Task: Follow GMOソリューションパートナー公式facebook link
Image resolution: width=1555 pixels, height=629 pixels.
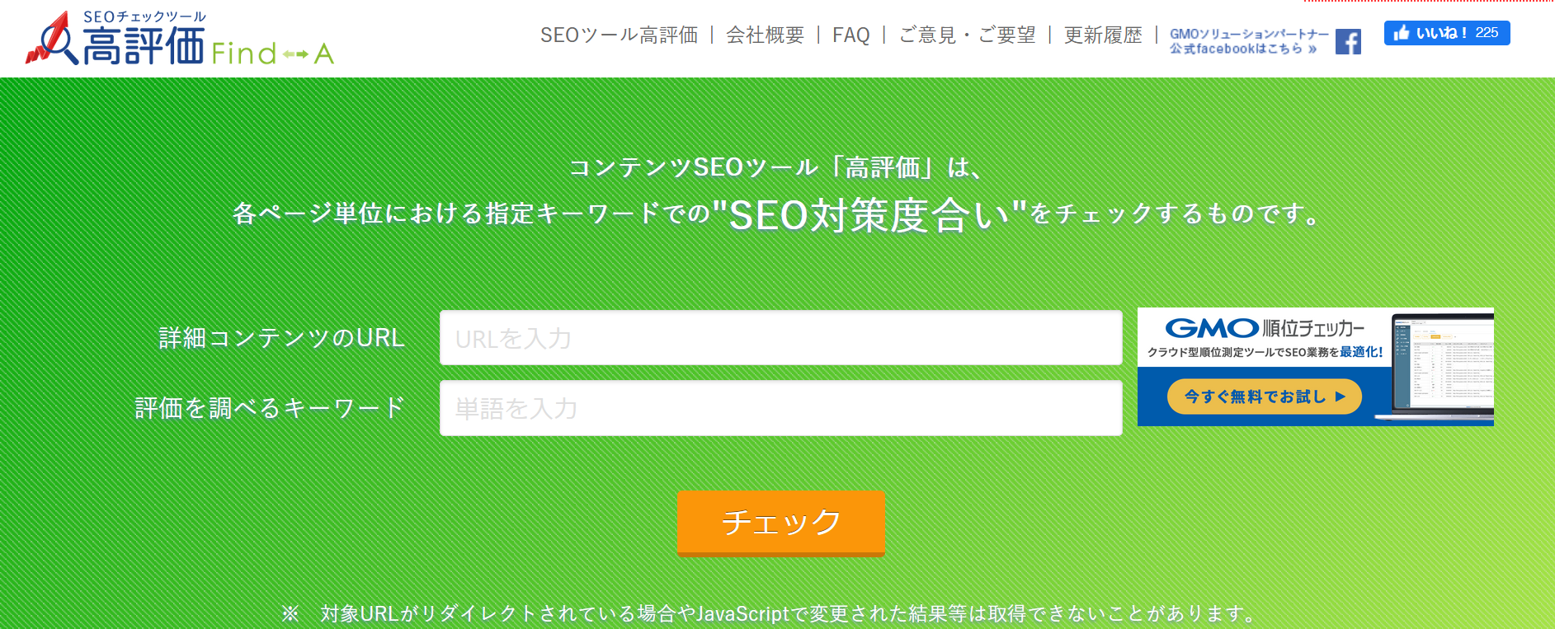Action: (1249, 41)
